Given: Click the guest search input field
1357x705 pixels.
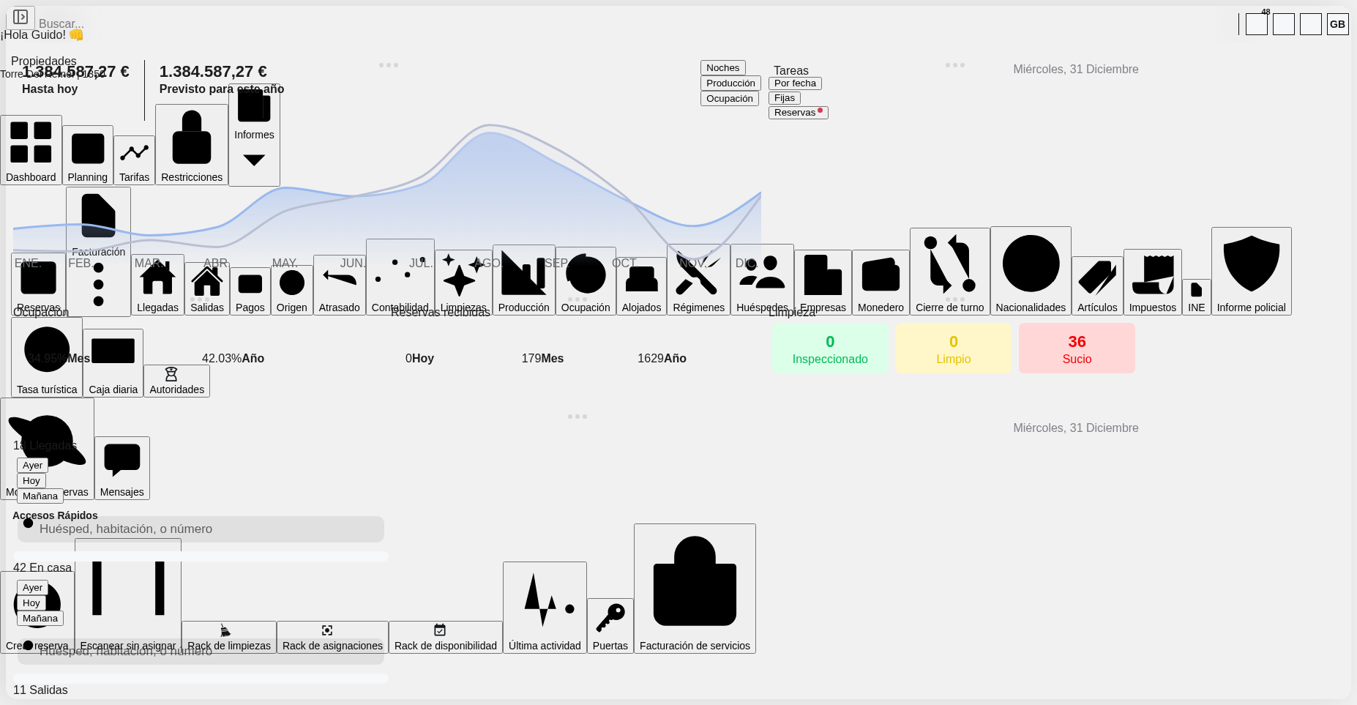Looking at the screenshot, I should pos(201,529).
